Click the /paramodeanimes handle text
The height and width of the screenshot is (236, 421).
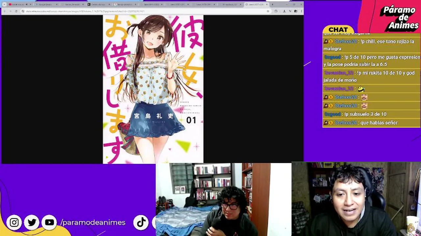(x=93, y=223)
